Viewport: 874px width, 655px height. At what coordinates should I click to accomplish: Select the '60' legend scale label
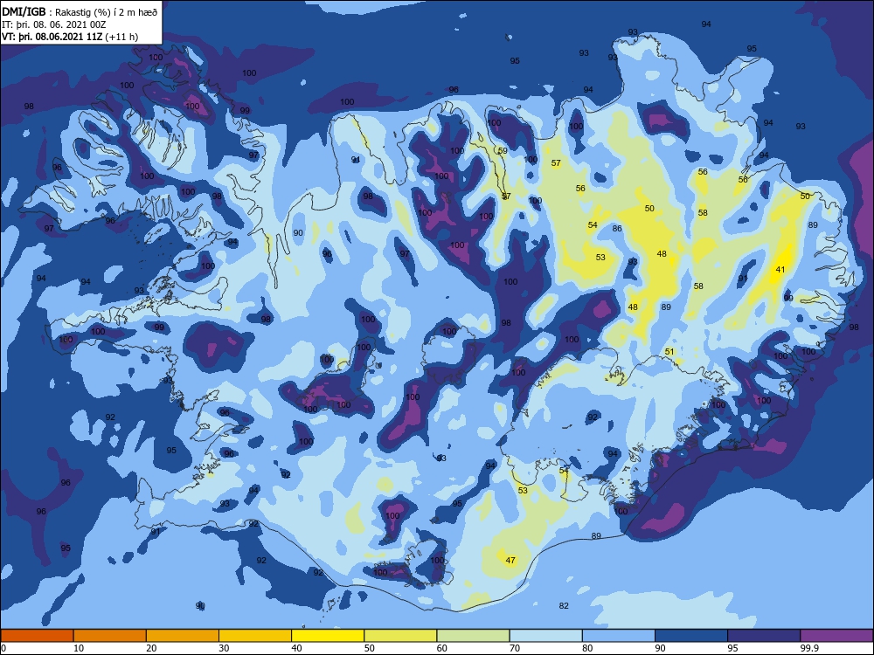tap(442, 648)
